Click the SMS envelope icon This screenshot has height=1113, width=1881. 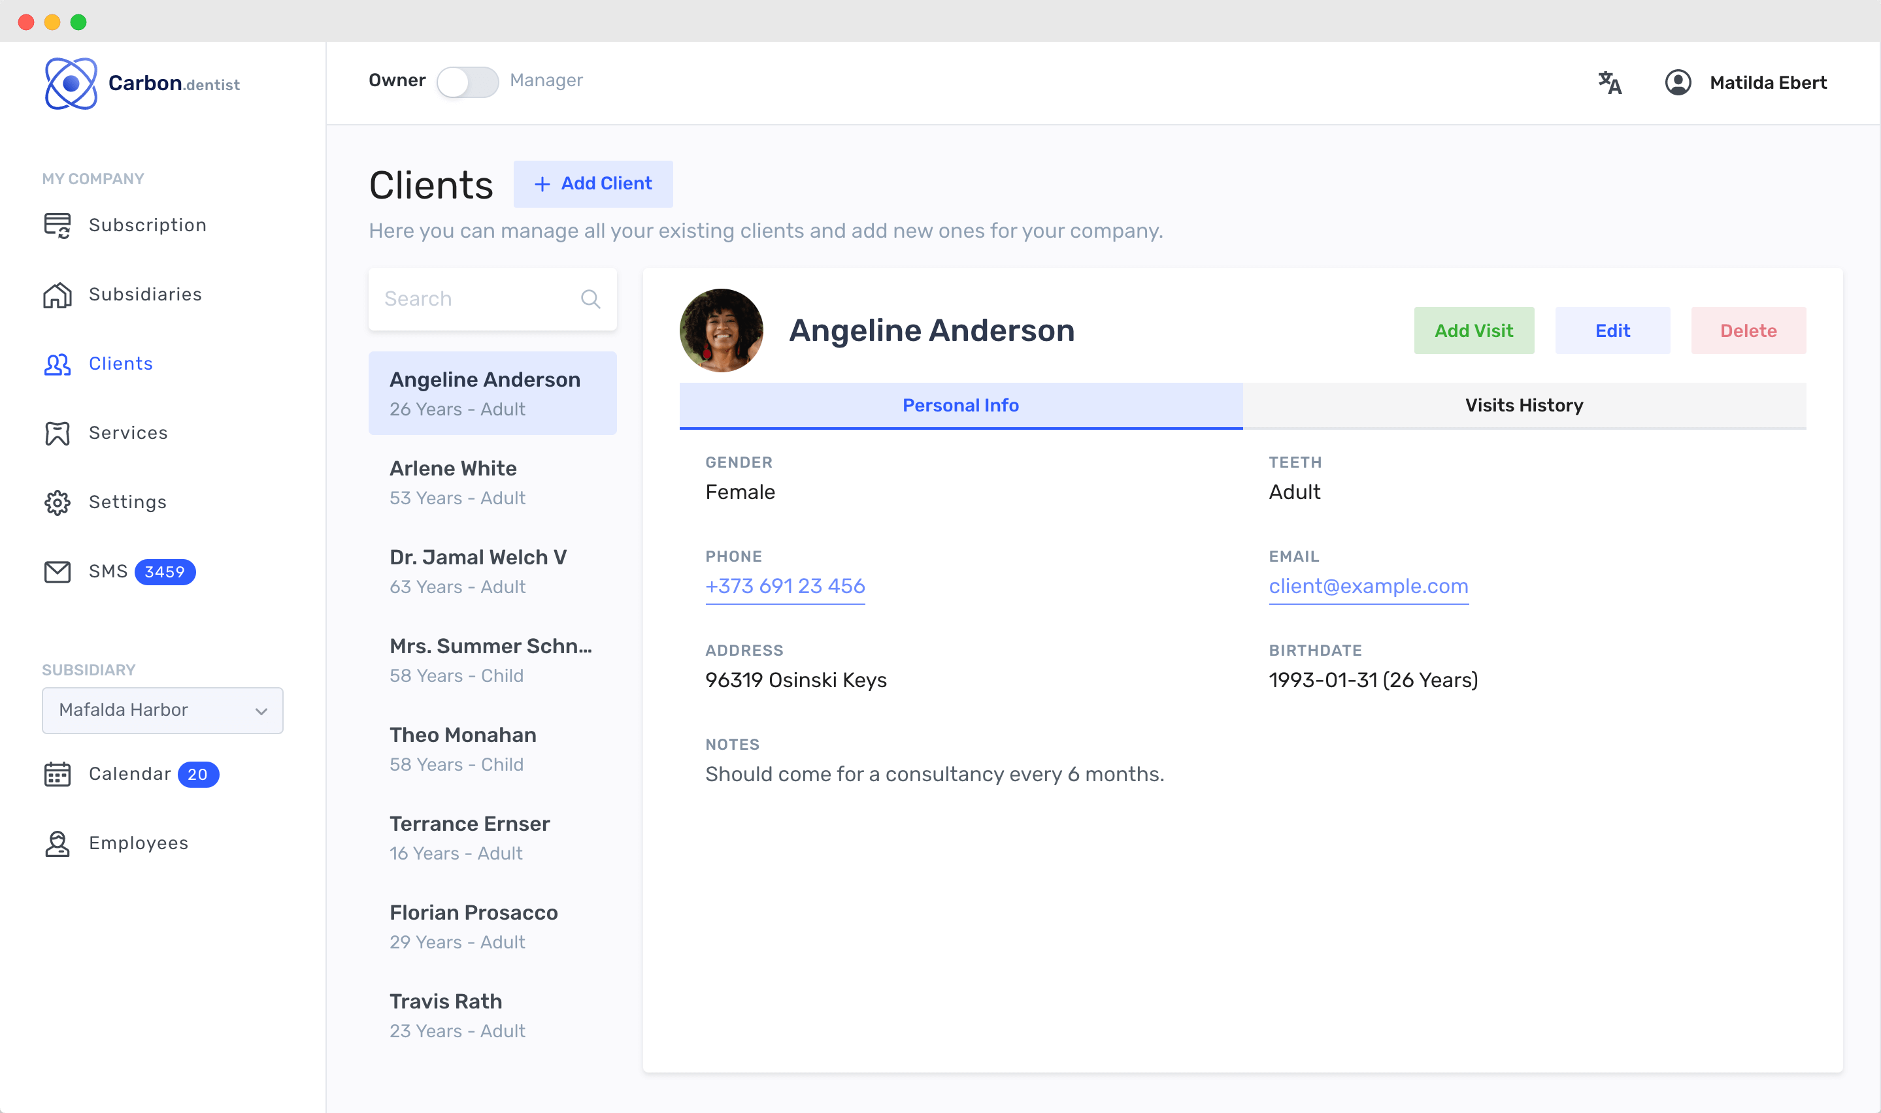57,572
